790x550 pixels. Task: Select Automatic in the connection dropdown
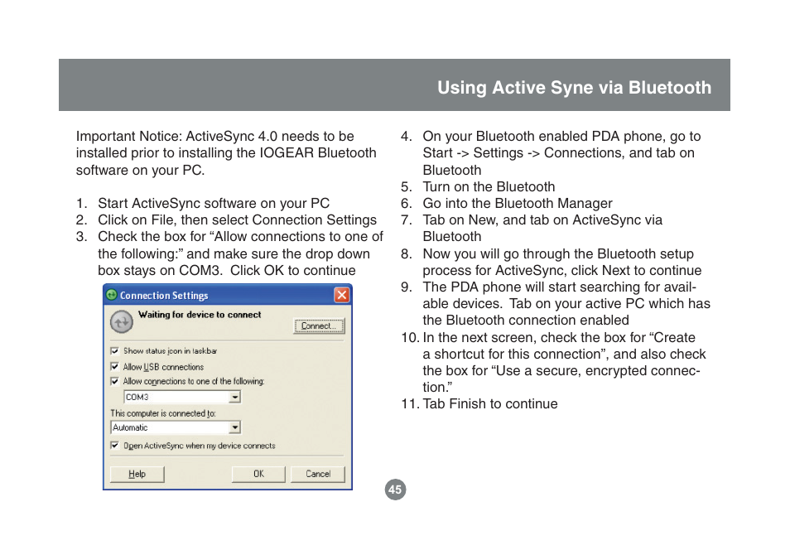pos(166,427)
